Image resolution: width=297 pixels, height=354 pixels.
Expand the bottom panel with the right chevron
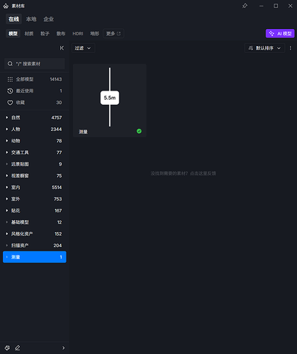tap(64, 348)
